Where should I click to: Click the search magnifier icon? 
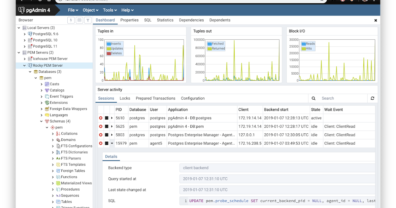[313, 98]
